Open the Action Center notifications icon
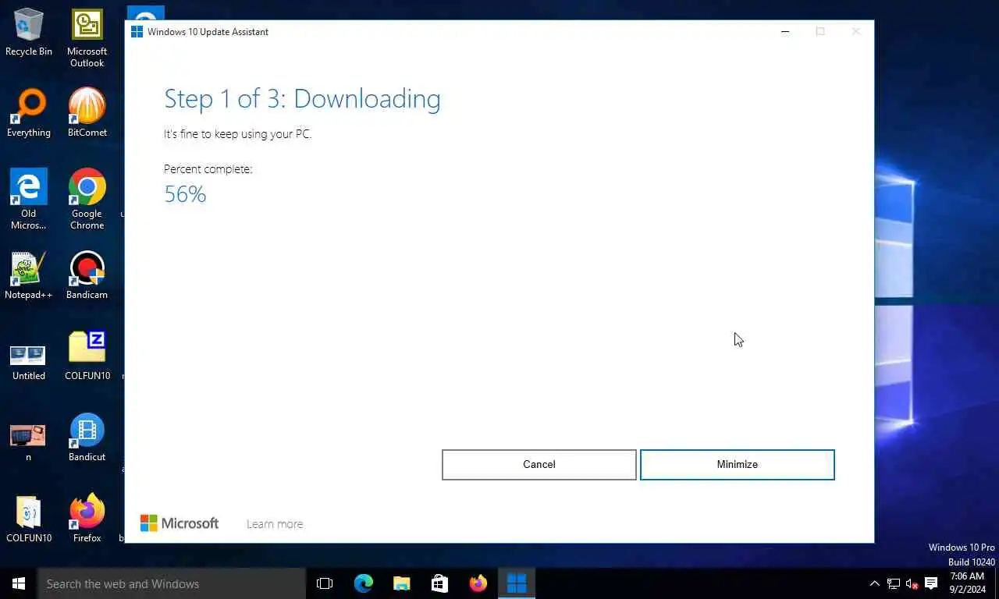The height and width of the screenshot is (599, 999). 931,583
